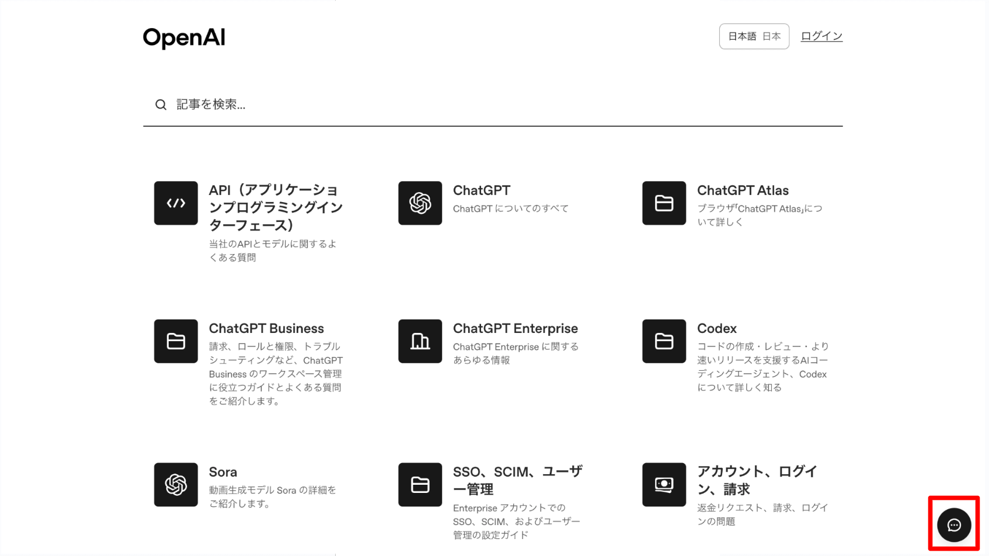Go to OpenAI home via logo
This screenshot has height=556, width=989.
(x=184, y=37)
